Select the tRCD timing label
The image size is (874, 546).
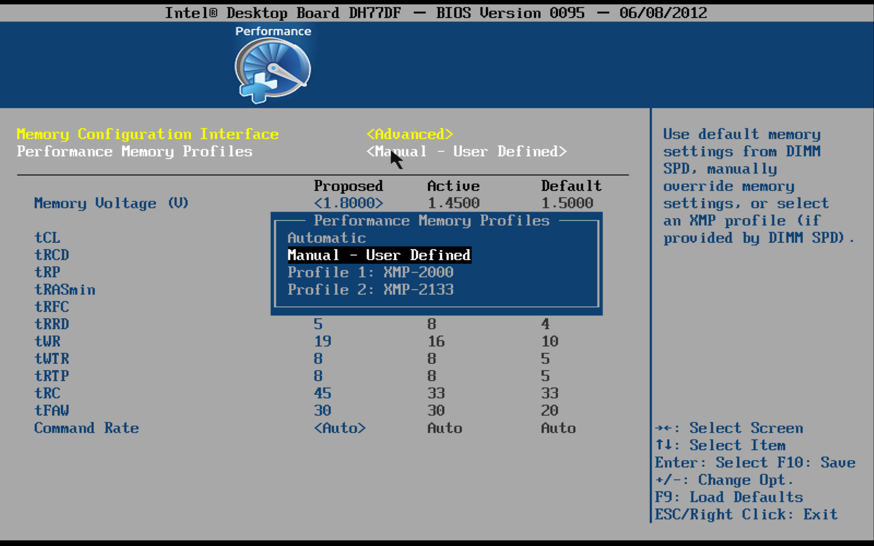(x=52, y=255)
